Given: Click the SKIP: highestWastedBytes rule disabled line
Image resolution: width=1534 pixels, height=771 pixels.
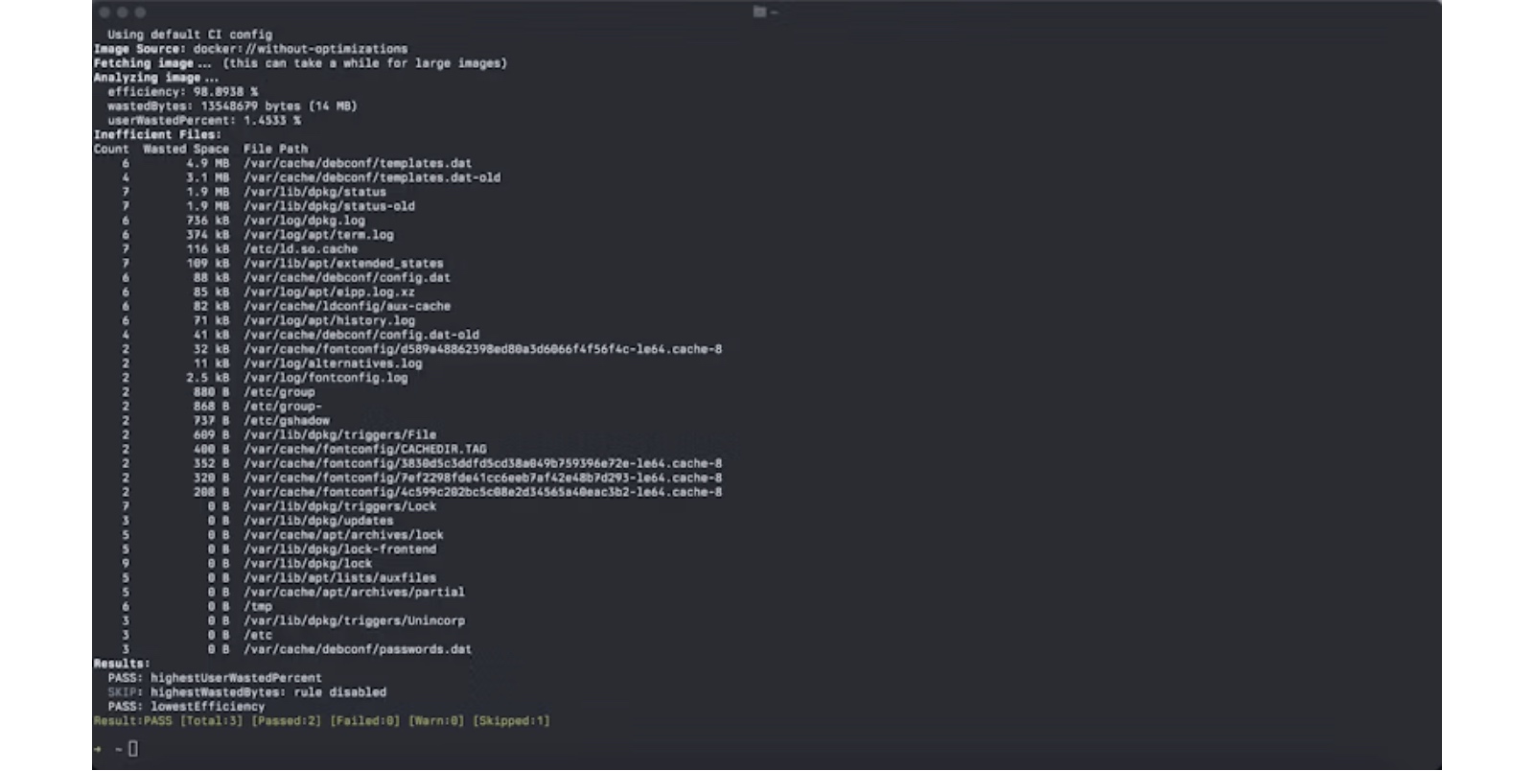Looking at the screenshot, I should (x=247, y=692).
